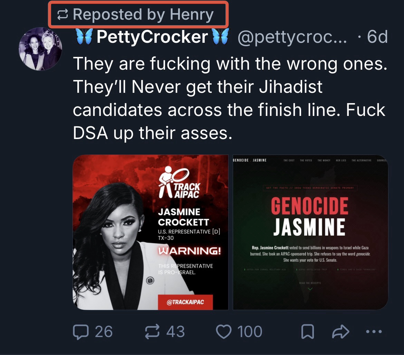The height and width of the screenshot is (355, 404).
Task: Click the reply speech bubble icon
Action: pos(80,332)
